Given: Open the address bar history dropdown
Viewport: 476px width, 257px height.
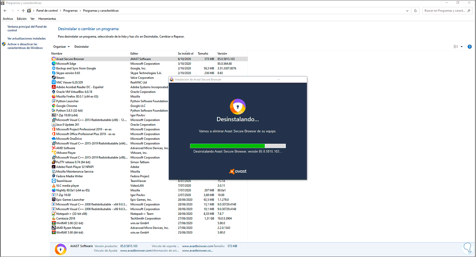Looking at the screenshot, I should [407, 10].
